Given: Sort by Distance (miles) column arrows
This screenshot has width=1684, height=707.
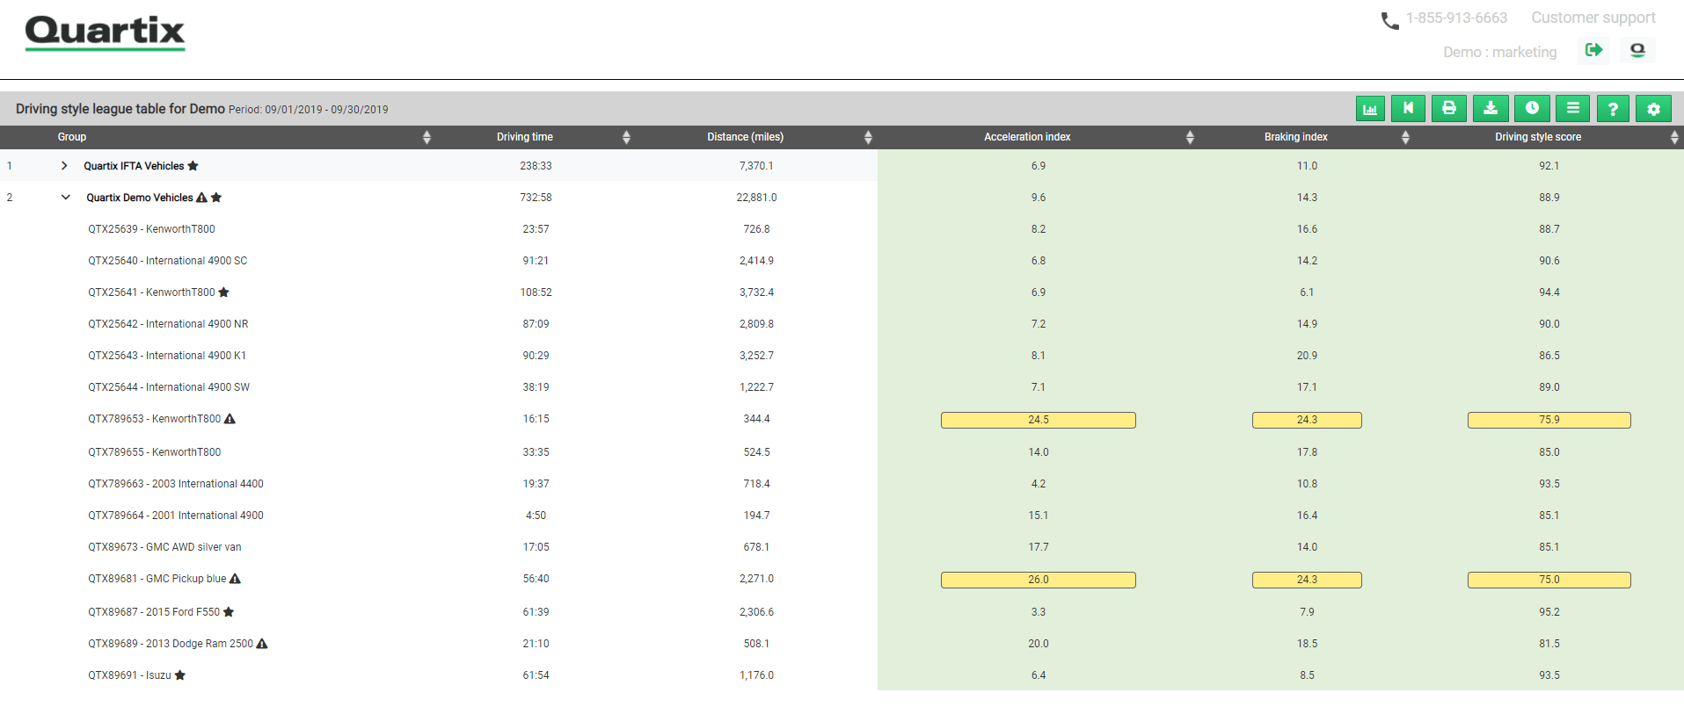Looking at the screenshot, I should [868, 137].
